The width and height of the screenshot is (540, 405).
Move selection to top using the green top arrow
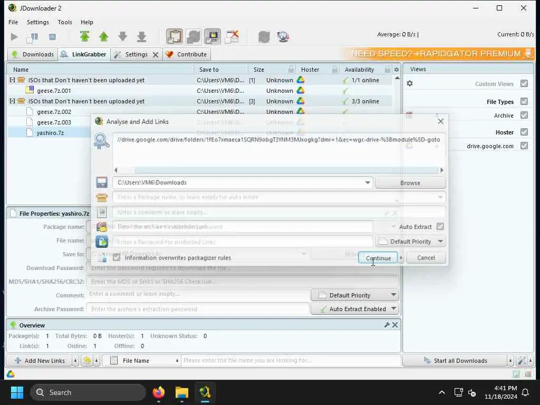[85, 36]
